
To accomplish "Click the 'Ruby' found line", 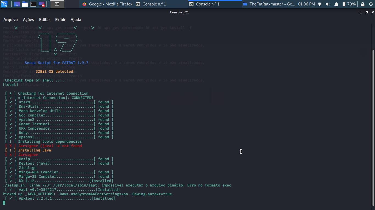I will pos(59,133).
